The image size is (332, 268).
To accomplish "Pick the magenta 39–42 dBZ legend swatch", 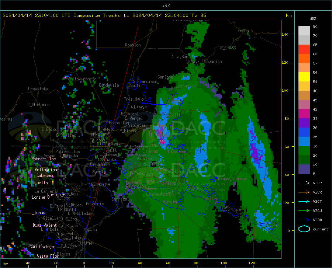I will [304, 114].
